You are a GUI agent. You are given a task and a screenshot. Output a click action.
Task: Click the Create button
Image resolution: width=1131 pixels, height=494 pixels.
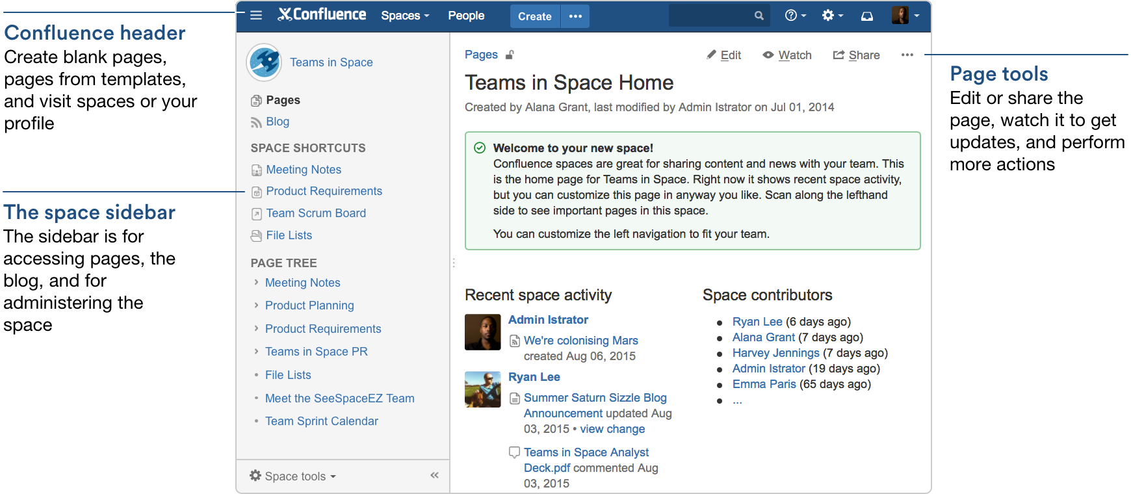coord(535,16)
